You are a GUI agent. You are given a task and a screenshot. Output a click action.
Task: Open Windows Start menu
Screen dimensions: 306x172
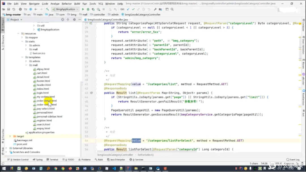click(4, 169)
